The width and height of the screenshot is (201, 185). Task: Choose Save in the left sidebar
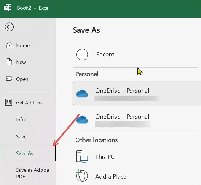(21, 137)
